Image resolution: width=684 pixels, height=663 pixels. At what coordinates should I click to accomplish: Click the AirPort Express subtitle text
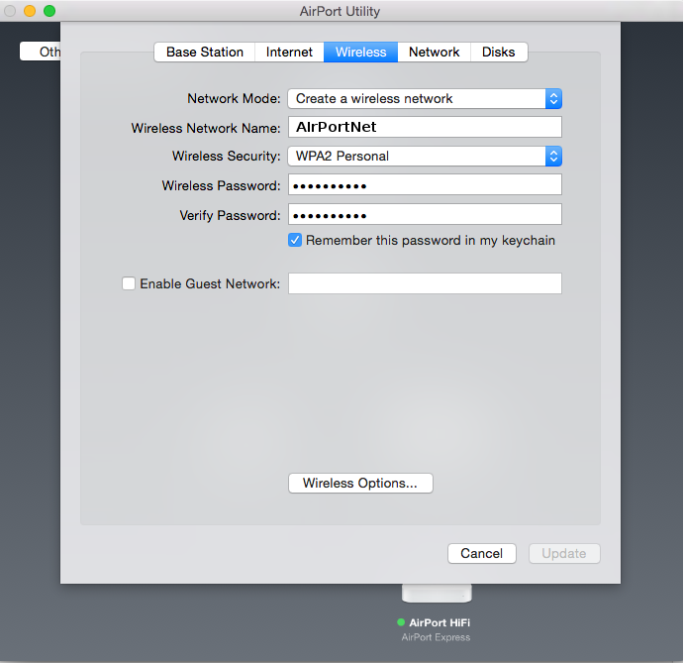coord(436,637)
